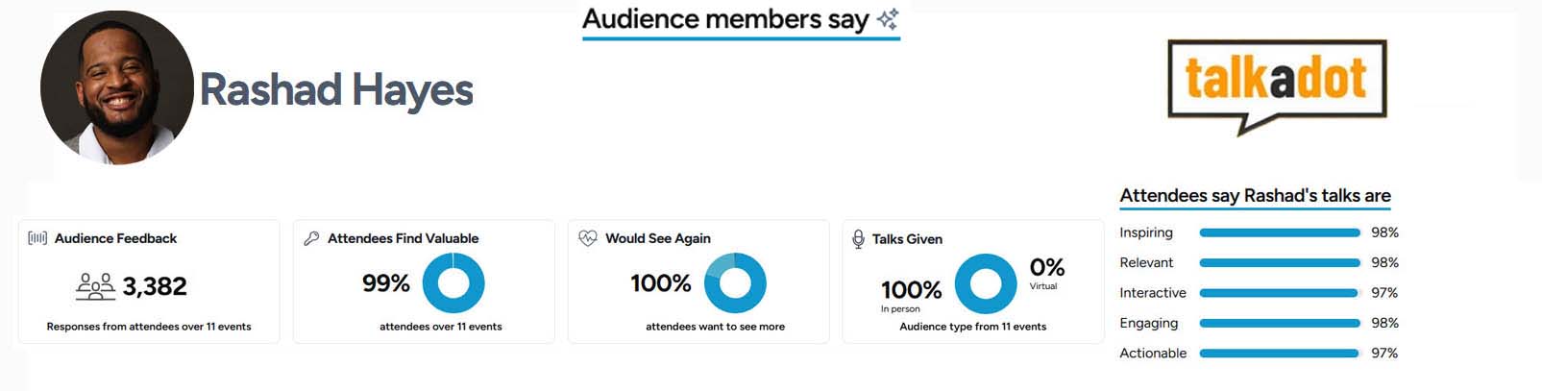Image resolution: width=1542 pixels, height=391 pixels.
Task: Click the 3,382 responses count
Action: (x=155, y=286)
